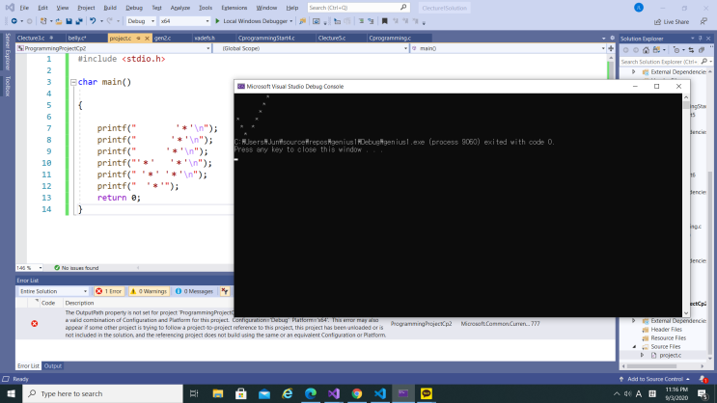This screenshot has width=717, height=403.
Task: Switch to the CprogrammingStart4.c tab
Action: [266, 38]
